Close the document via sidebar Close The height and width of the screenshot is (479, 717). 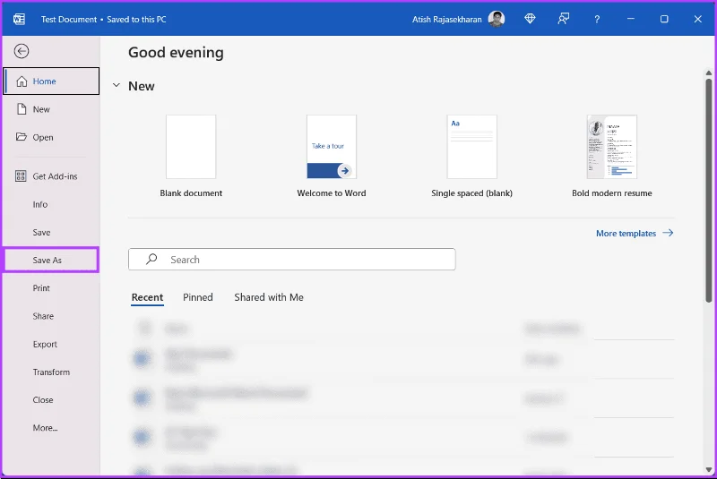tap(51, 399)
